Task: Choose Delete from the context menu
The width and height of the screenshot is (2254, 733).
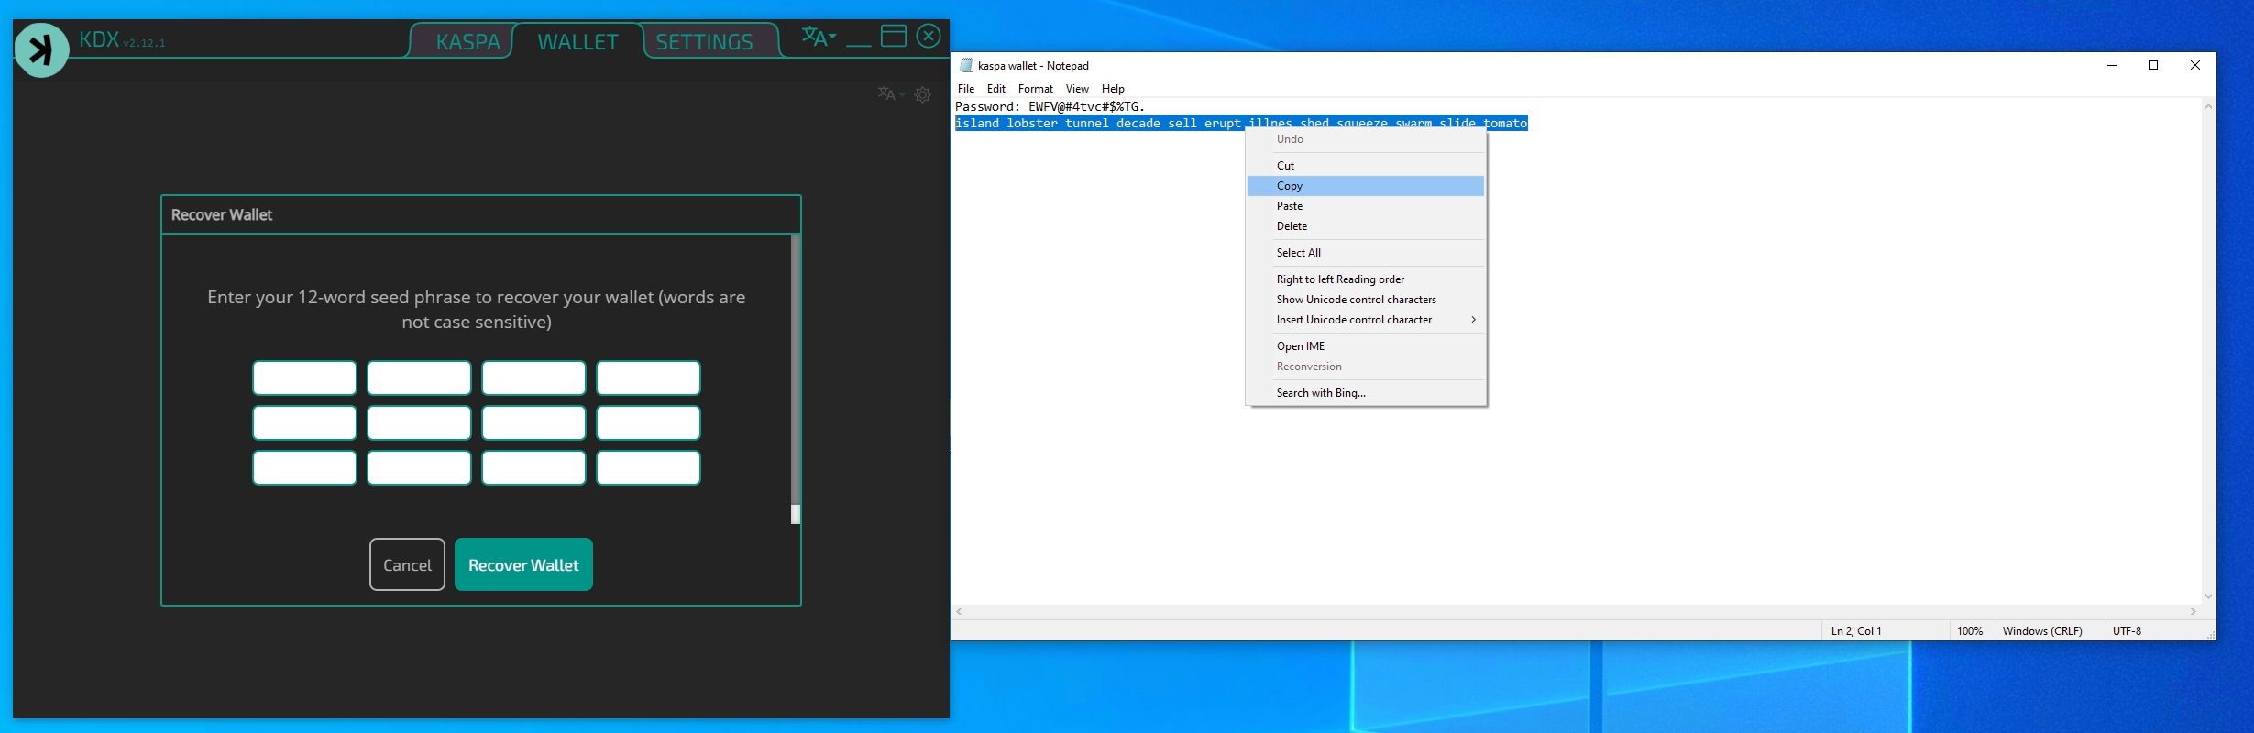Action: pyautogui.click(x=1366, y=226)
